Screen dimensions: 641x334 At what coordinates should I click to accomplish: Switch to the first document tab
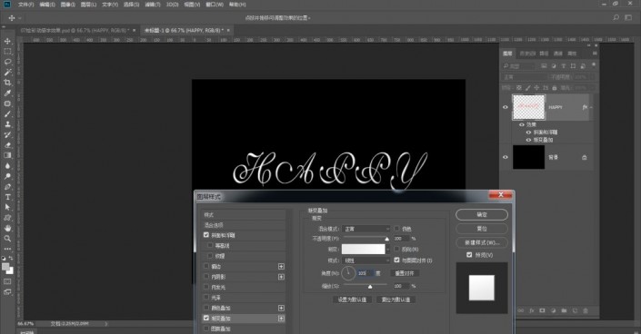[x=75, y=30]
